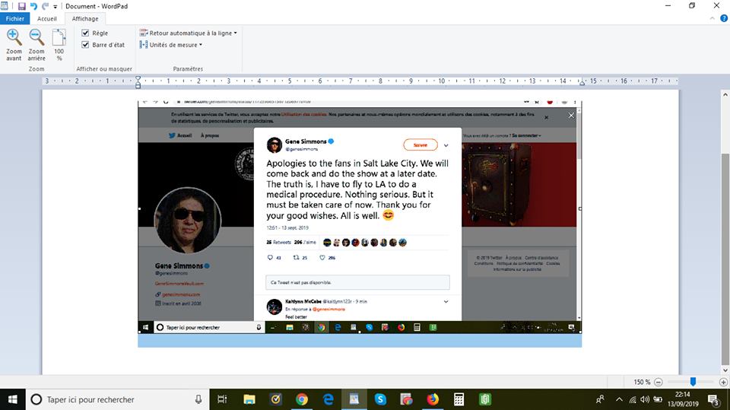Open the Windows Start menu

(x=13, y=399)
